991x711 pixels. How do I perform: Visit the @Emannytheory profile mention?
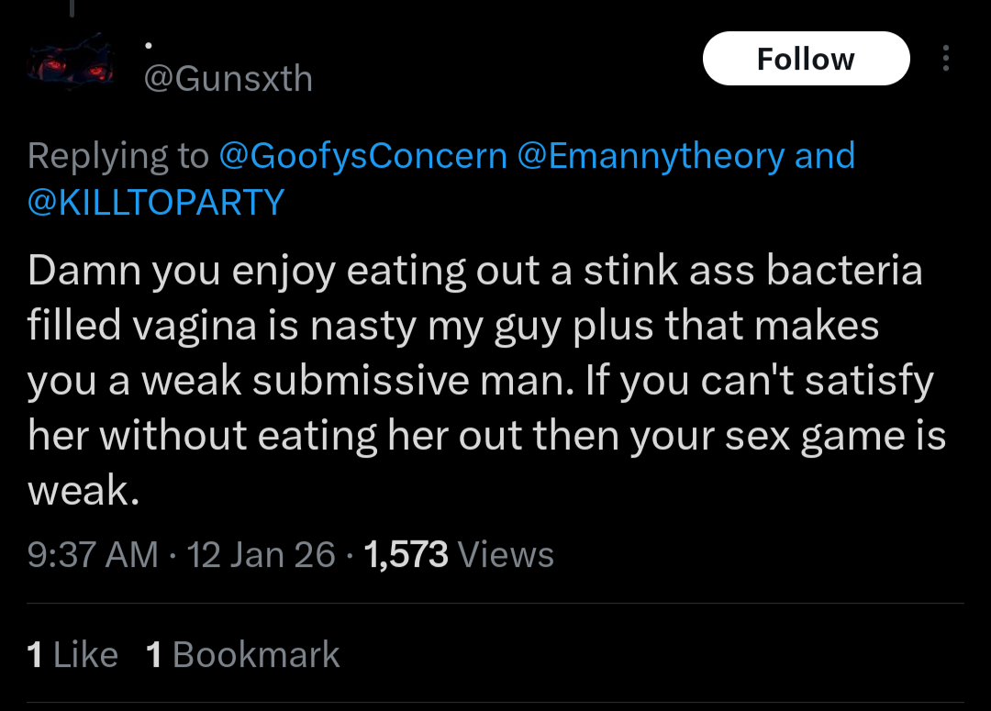click(651, 156)
